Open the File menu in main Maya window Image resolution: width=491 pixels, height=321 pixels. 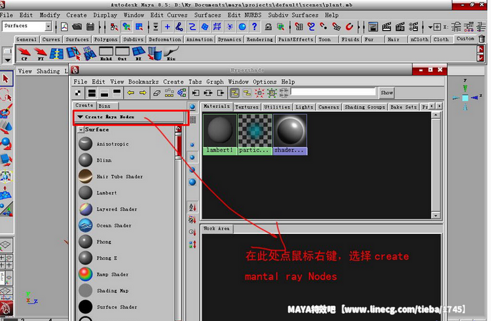7,15
